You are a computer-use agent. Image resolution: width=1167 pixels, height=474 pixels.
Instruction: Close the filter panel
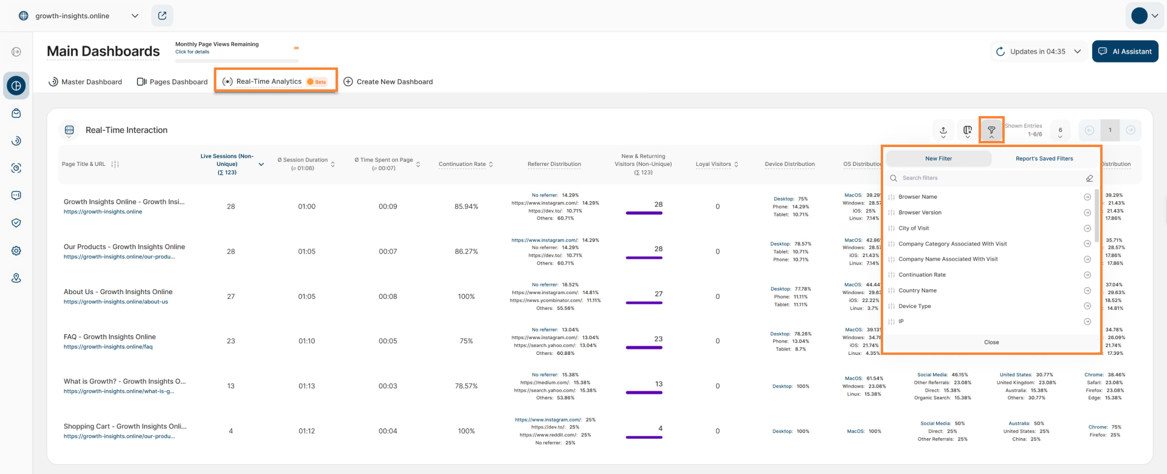(x=991, y=342)
